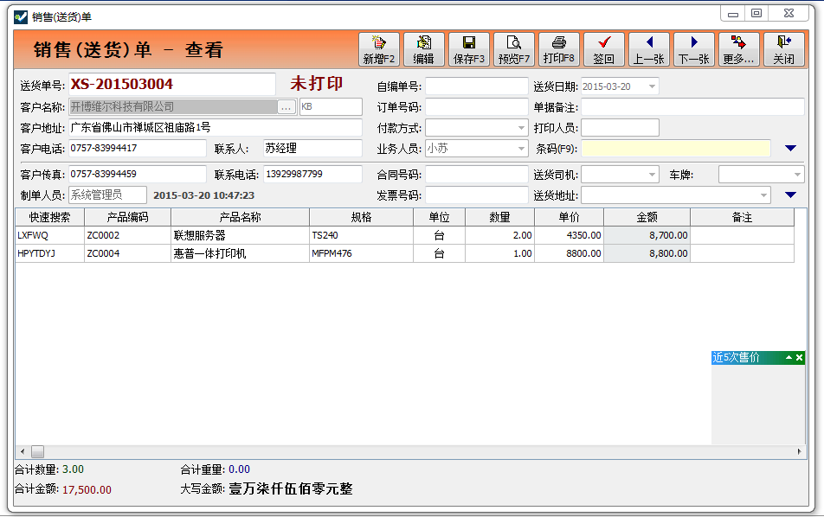824x517 pixels.
Task: Click the 客户名称 browse ellipsis button
Action: pyautogui.click(x=286, y=107)
